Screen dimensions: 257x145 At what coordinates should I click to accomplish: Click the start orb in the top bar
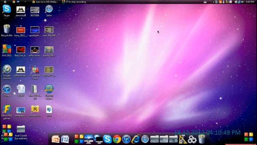point(5,2)
